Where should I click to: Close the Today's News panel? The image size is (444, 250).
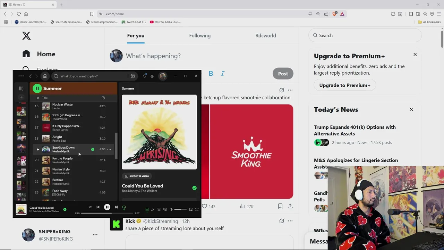pos(411,109)
